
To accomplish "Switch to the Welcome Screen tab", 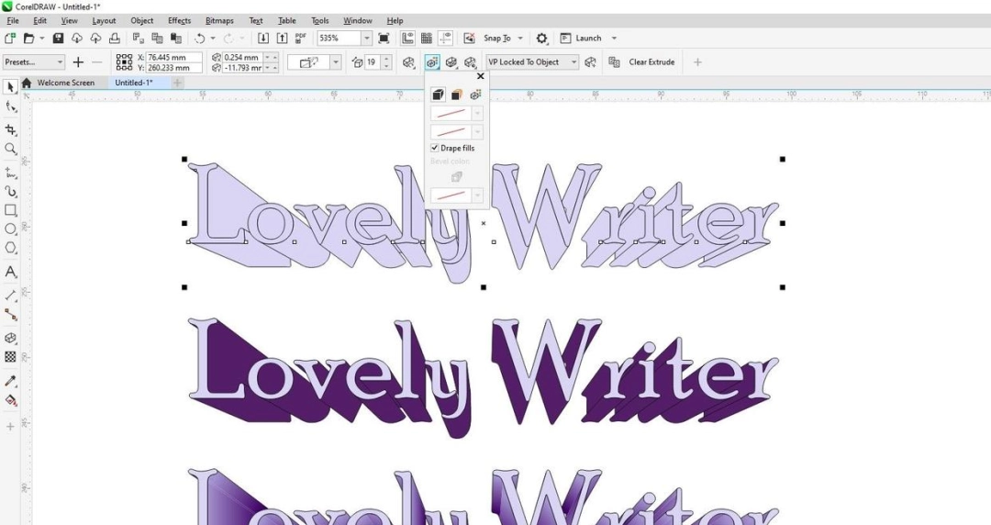I will (x=66, y=83).
